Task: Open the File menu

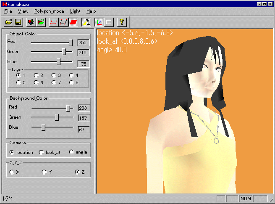Action: coord(8,11)
